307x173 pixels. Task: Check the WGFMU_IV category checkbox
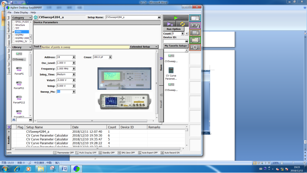(13, 41)
